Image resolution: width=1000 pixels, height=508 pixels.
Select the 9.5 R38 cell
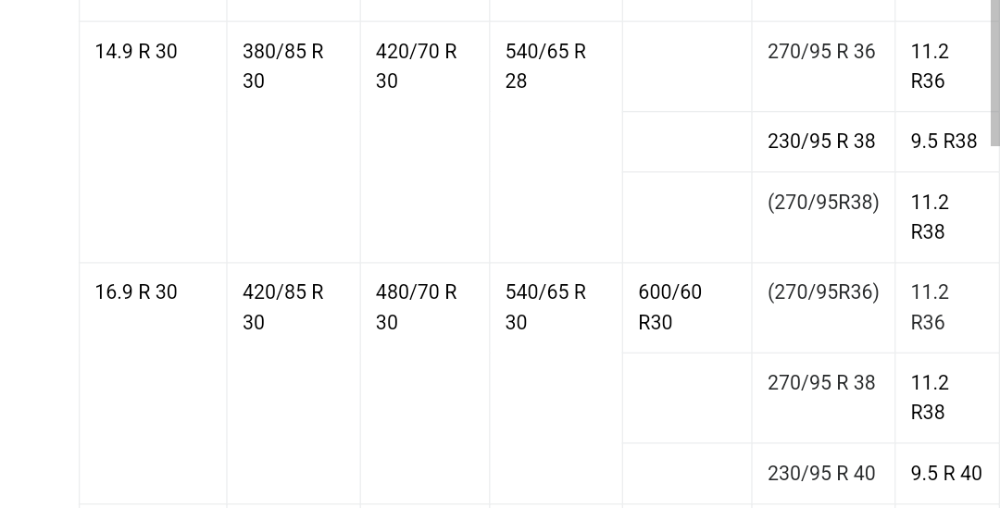pos(944,142)
